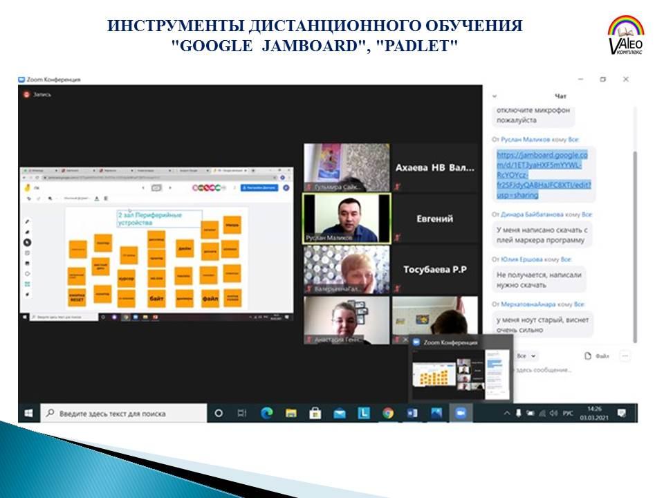The width and height of the screenshot is (664, 498).
Task: Launch Microsoft Edge from the taskbar
Action: click(x=267, y=414)
